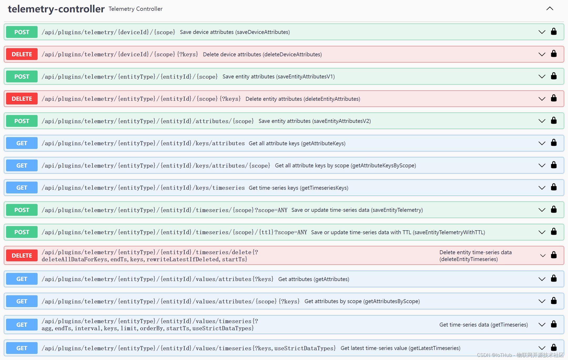The image size is (568, 360).
Task: Click lock icon for getAttributesByScope endpoint
Action: (x=554, y=301)
